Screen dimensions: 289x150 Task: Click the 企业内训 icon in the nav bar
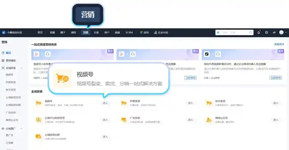155,32
